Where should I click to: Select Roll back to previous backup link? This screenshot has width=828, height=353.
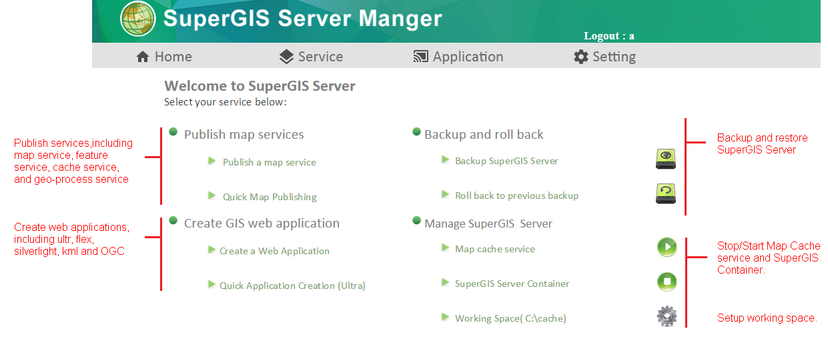point(516,196)
